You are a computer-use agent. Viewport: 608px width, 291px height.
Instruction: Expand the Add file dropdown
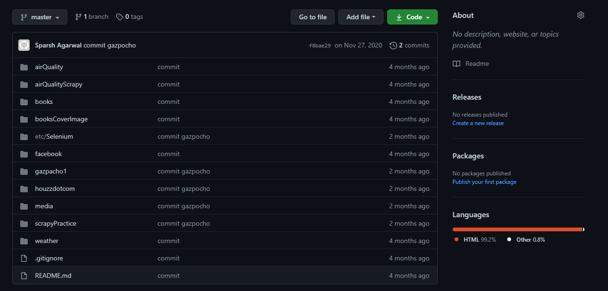tap(360, 17)
